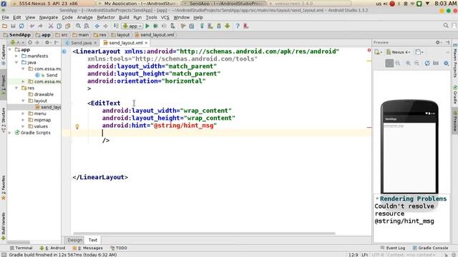Screen dimensions: 458x257
Task: Open the AVD Manager icon
Action: 210,26
